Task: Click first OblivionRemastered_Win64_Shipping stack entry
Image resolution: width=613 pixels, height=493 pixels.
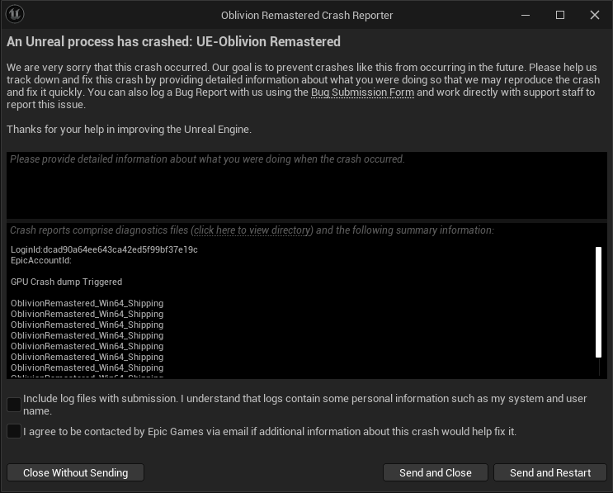Action: pos(87,303)
